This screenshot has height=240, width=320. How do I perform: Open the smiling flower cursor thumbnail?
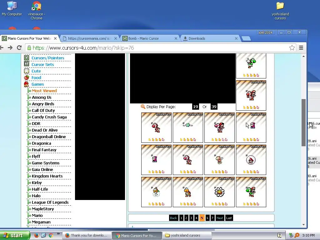(219, 192)
